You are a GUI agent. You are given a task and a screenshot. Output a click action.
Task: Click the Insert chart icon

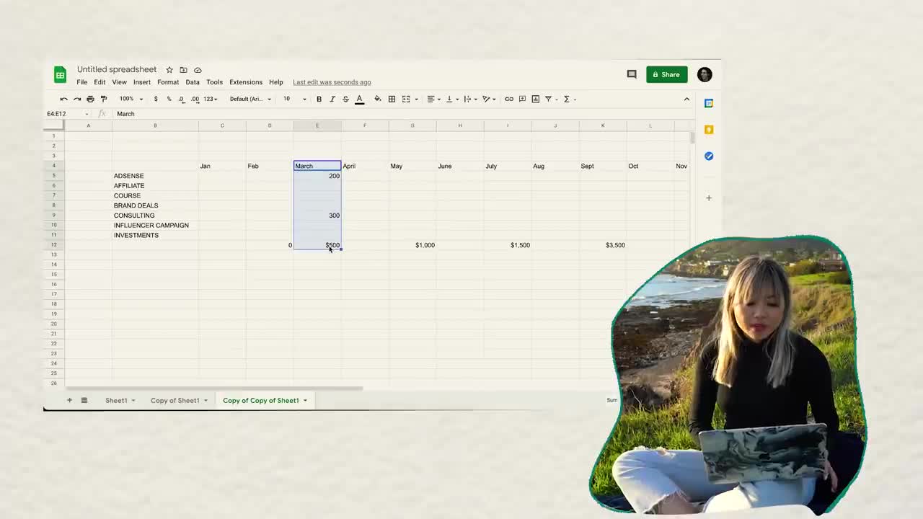tap(536, 99)
